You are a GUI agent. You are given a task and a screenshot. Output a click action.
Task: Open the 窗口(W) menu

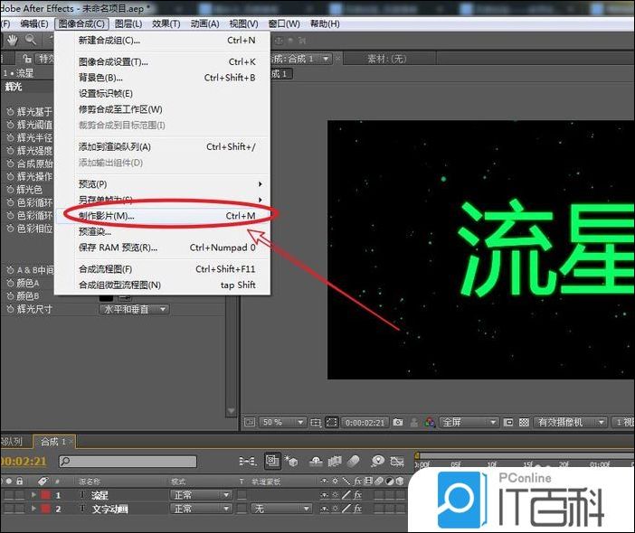click(x=284, y=23)
